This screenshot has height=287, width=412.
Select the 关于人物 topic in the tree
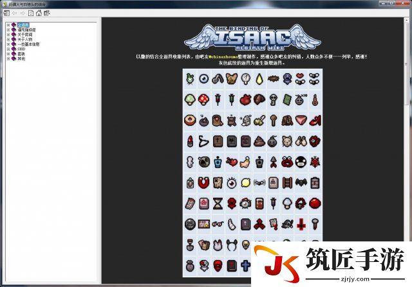click(x=25, y=39)
